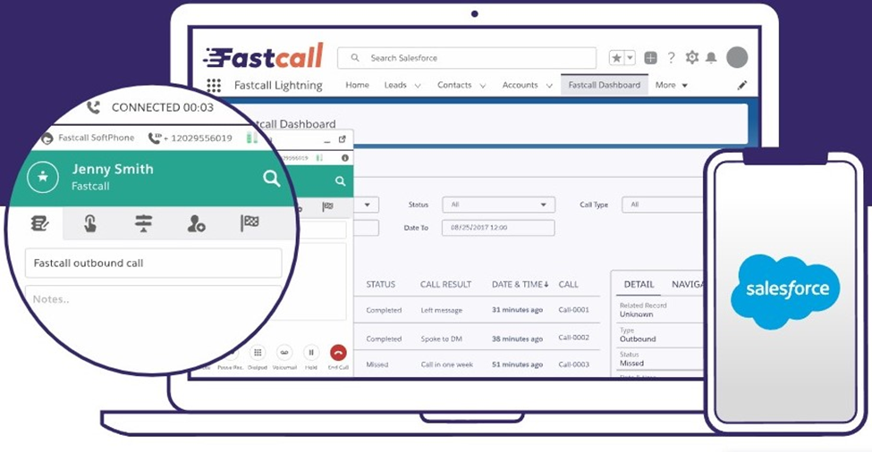This screenshot has height=452, width=872.
Task: Click the Fastcall outbound call subject field
Action: [x=154, y=264]
